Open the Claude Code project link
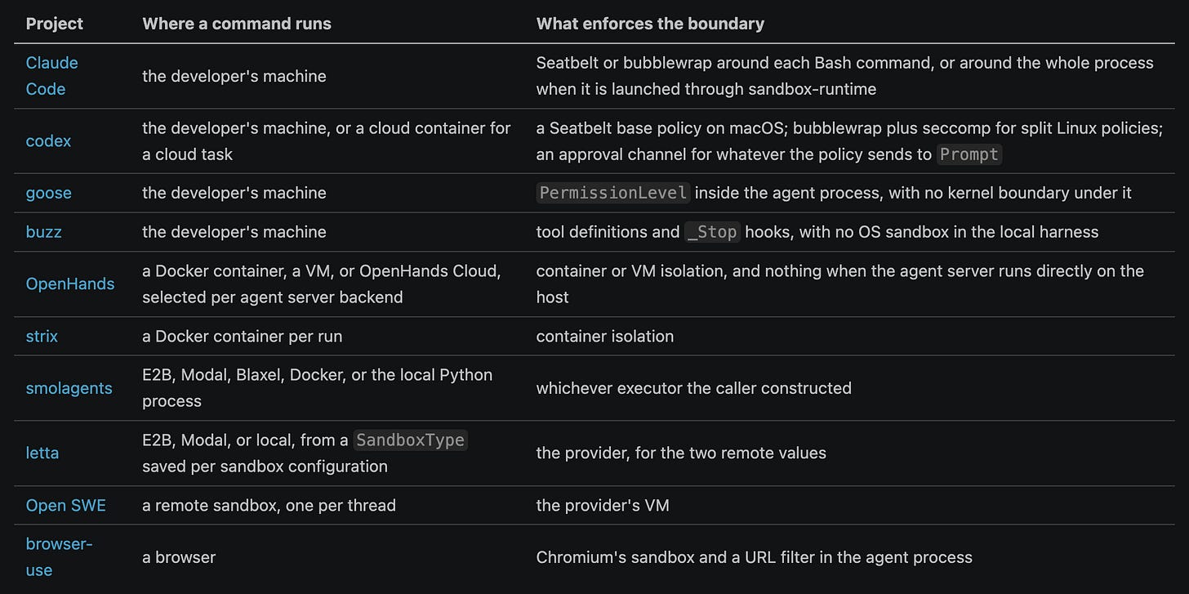Viewport: 1189px width, 594px height. [x=51, y=76]
